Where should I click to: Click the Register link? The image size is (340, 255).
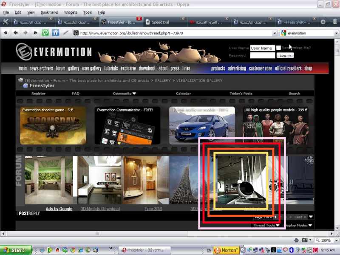pos(38,93)
